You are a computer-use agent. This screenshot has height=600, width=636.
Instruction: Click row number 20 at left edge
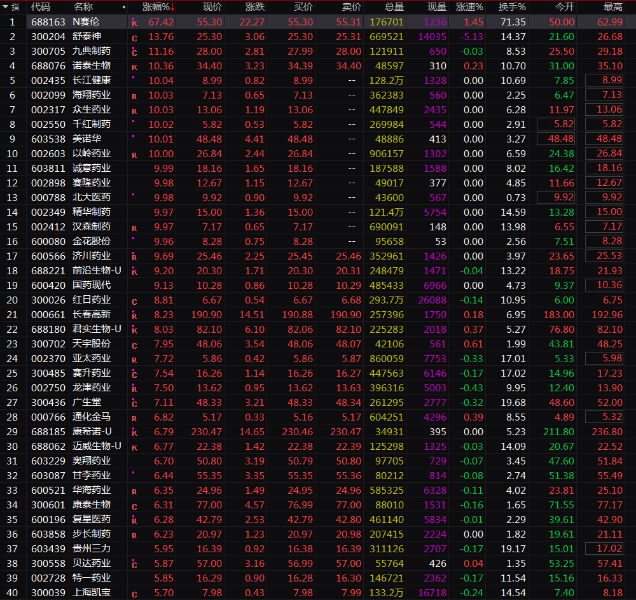tap(12, 300)
